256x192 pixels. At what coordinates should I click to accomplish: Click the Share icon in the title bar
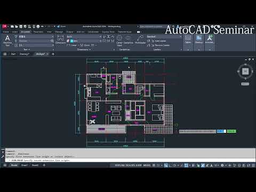click(x=61, y=27)
